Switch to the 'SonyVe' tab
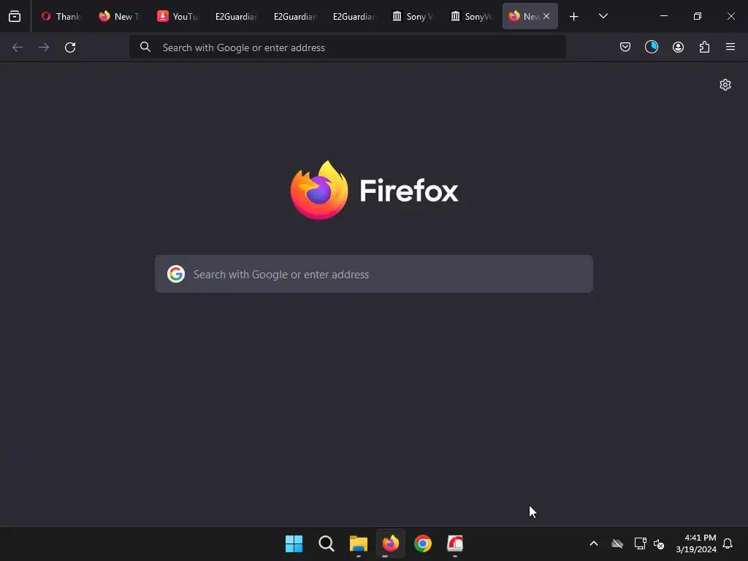 [x=471, y=16]
